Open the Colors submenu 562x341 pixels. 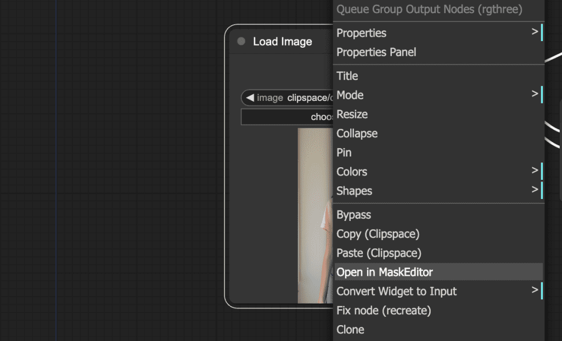pyautogui.click(x=439, y=172)
